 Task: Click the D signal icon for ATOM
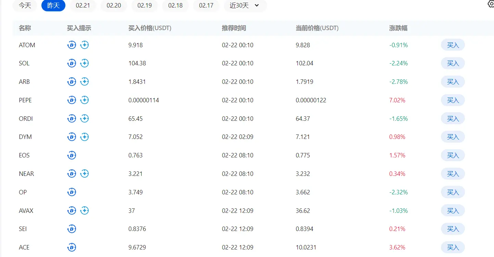point(72,45)
